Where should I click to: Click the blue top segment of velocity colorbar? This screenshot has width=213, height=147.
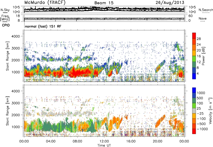194,90
